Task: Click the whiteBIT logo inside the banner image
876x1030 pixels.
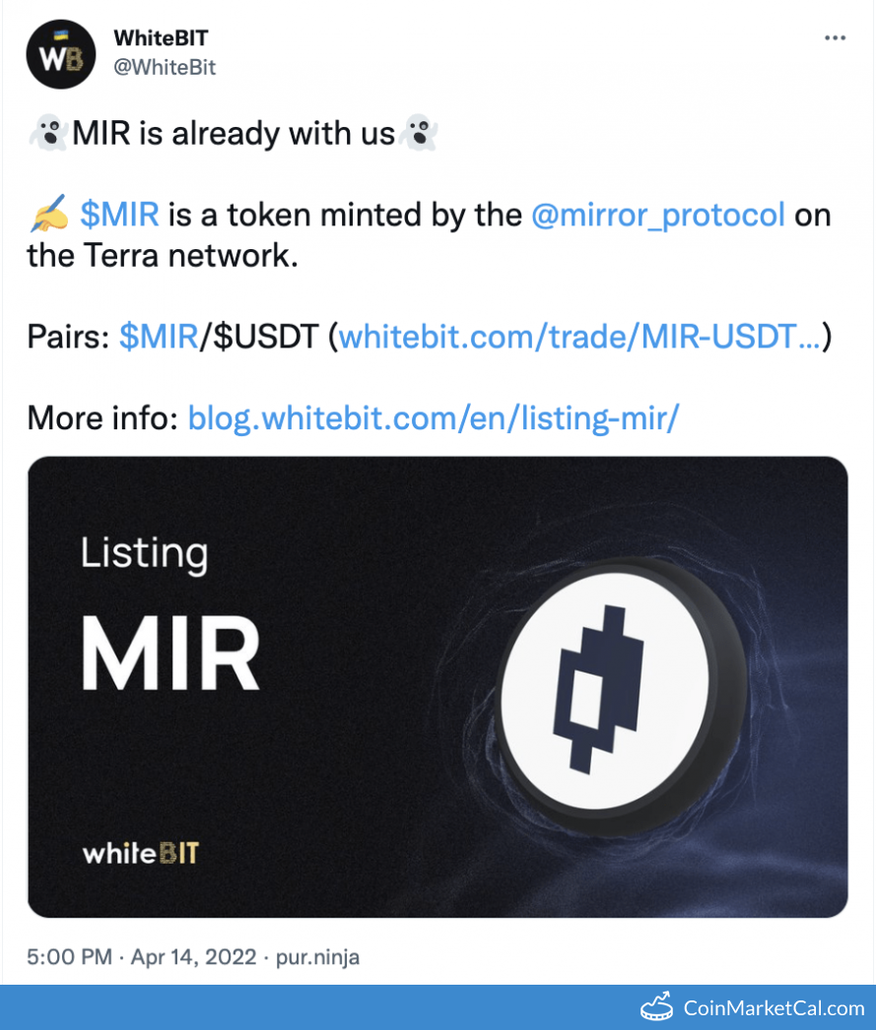Action: 141,853
